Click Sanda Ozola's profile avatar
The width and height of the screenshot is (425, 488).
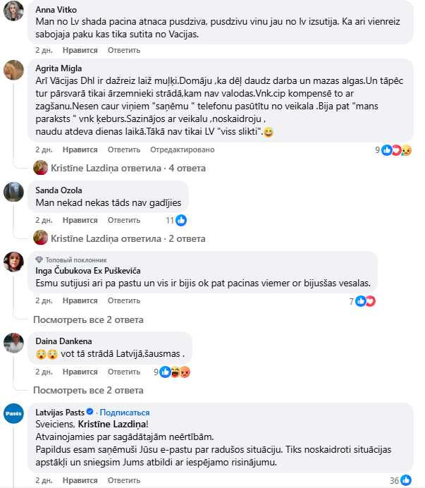(x=14, y=192)
